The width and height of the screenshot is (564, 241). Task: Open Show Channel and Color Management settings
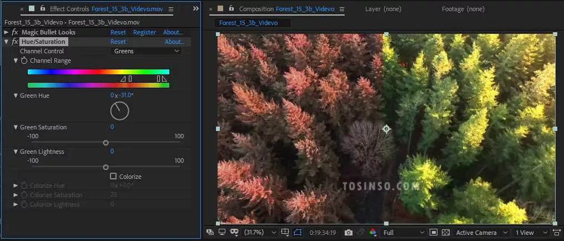(372, 233)
